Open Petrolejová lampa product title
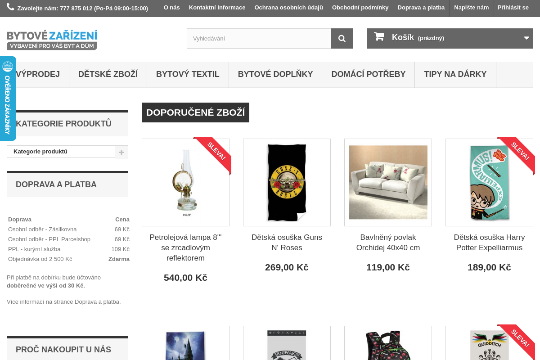This screenshot has width=540, height=360. (185, 247)
